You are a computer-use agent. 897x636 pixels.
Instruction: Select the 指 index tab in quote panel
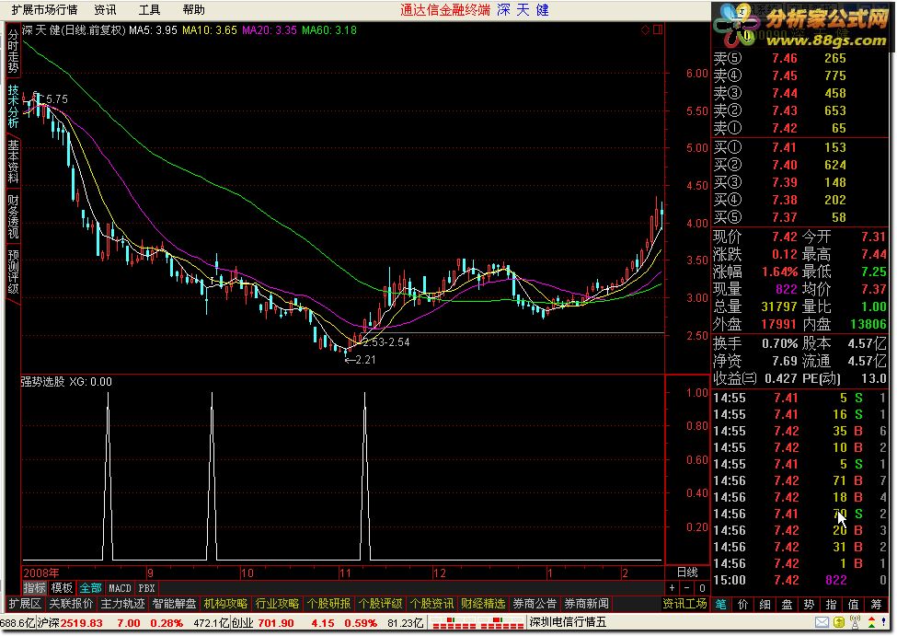(831, 604)
